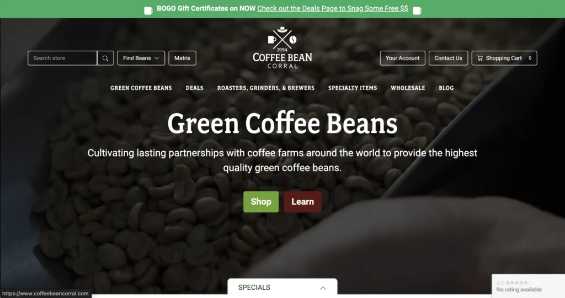Click the green Shop button
This screenshot has width=565, height=298.
tap(261, 202)
